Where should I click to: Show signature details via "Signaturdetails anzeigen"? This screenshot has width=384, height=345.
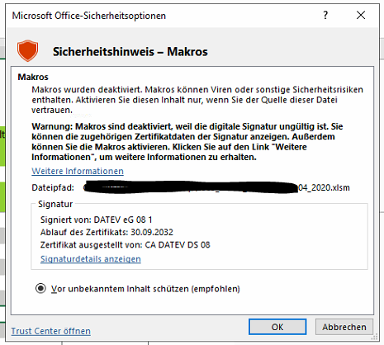[x=91, y=259]
